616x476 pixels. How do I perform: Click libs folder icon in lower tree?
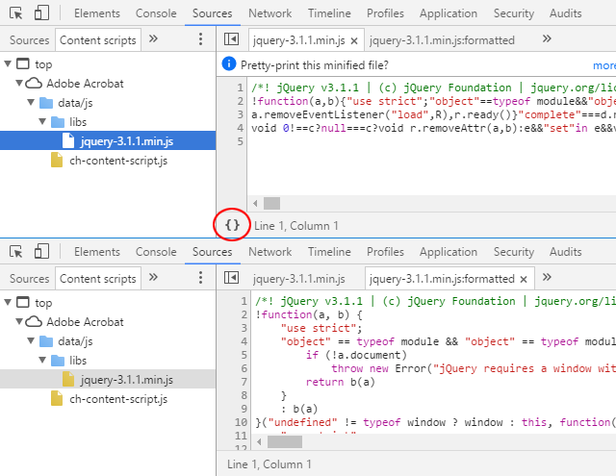(58, 361)
